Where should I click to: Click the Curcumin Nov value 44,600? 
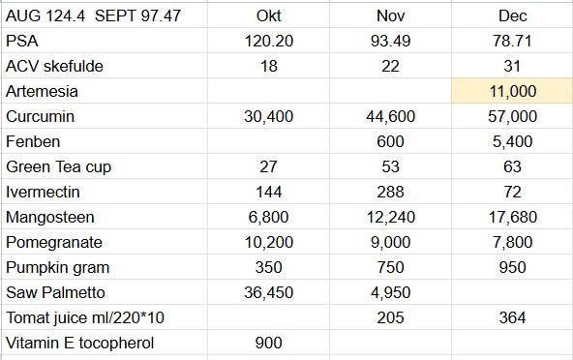pyautogui.click(x=390, y=116)
